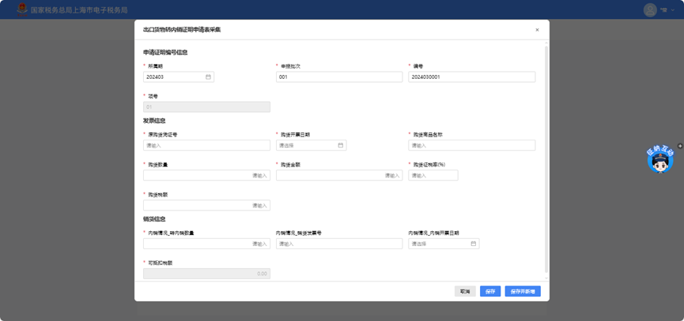Viewport: 684px width, 321px height.
Task: Open the 所属期 date picker field
Action: click(174, 77)
